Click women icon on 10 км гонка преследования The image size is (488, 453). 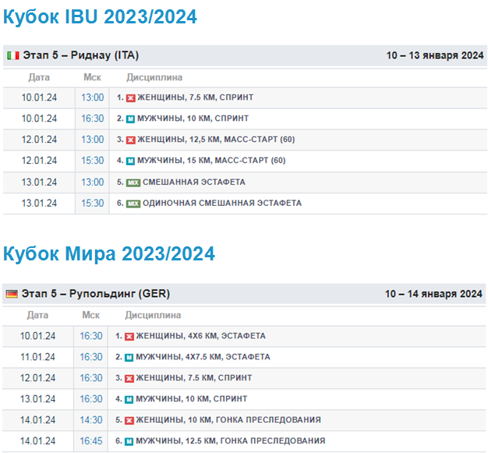129,420
